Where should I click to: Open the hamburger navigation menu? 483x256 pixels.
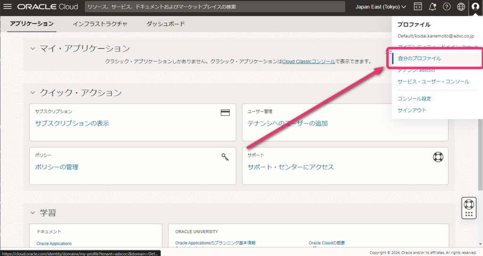[8, 7]
